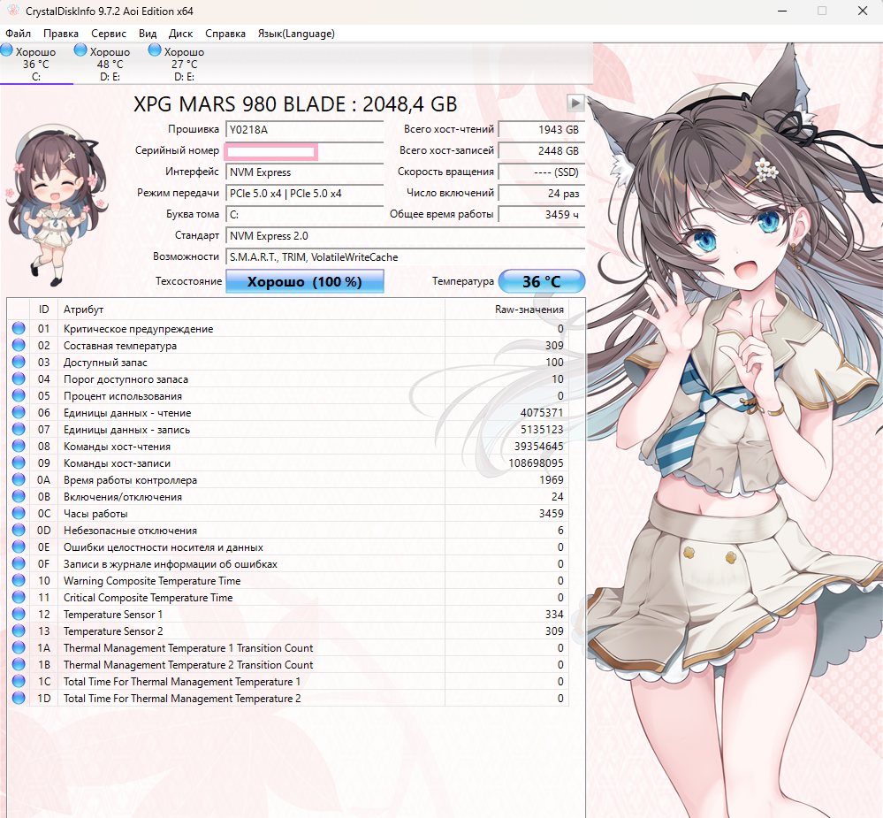Open the Файл menu
The width and height of the screenshot is (883, 818).
(18, 34)
